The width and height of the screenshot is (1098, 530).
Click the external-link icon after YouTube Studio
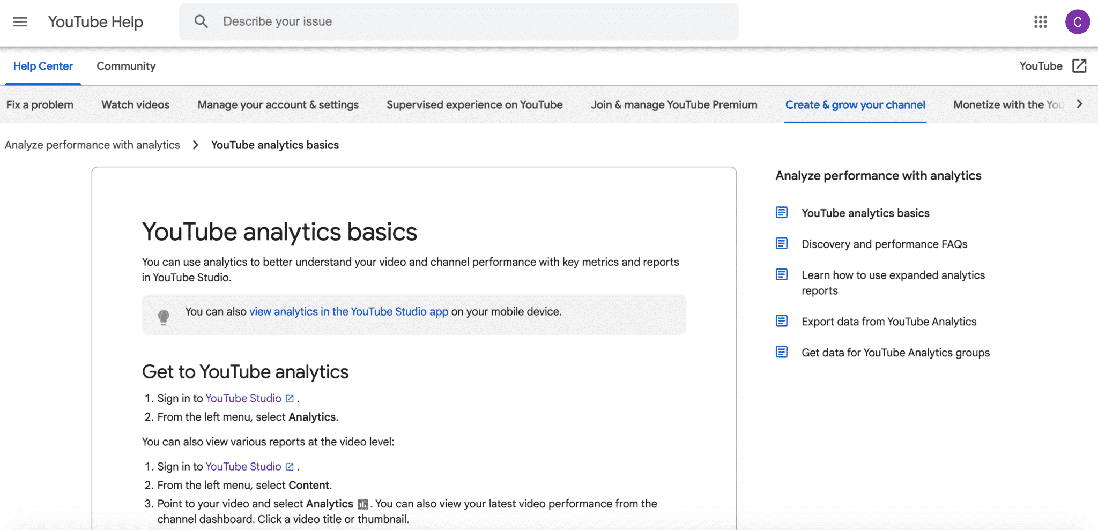290,398
